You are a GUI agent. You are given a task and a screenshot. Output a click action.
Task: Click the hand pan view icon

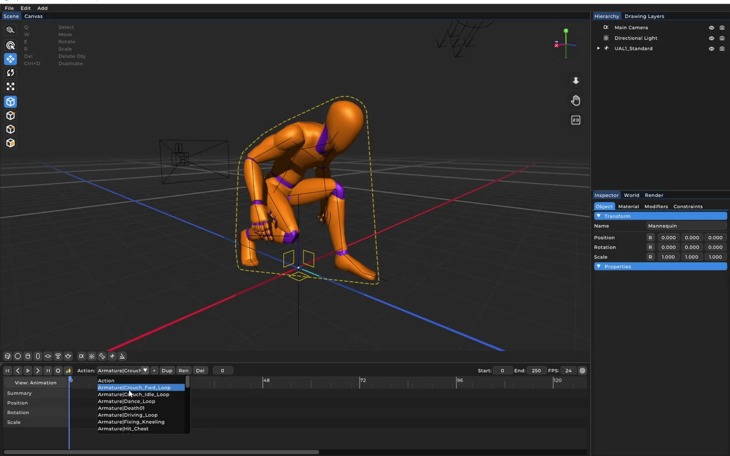coord(576,100)
